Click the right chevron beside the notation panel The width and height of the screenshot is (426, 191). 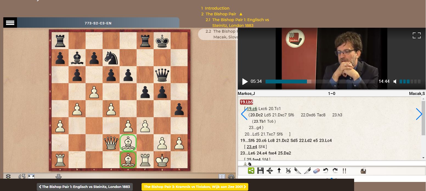click(x=419, y=114)
